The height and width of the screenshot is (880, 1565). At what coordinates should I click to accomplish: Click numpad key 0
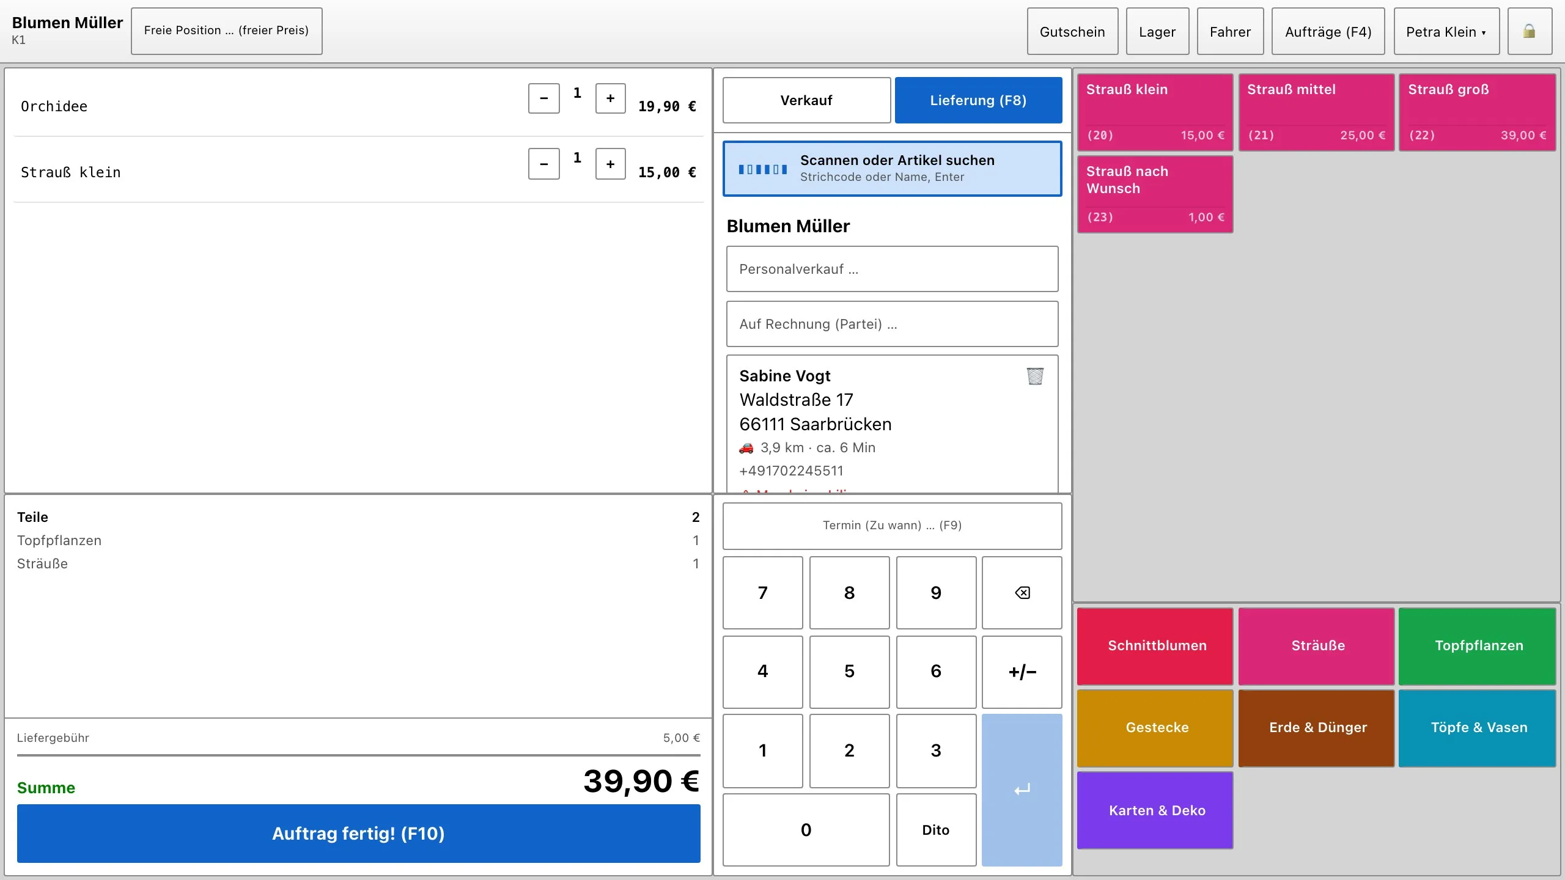(x=806, y=830)
